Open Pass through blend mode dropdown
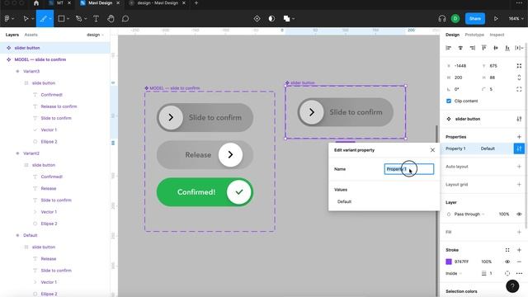 469,214
